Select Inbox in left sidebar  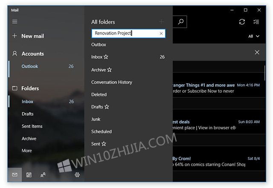pos(46,102)
